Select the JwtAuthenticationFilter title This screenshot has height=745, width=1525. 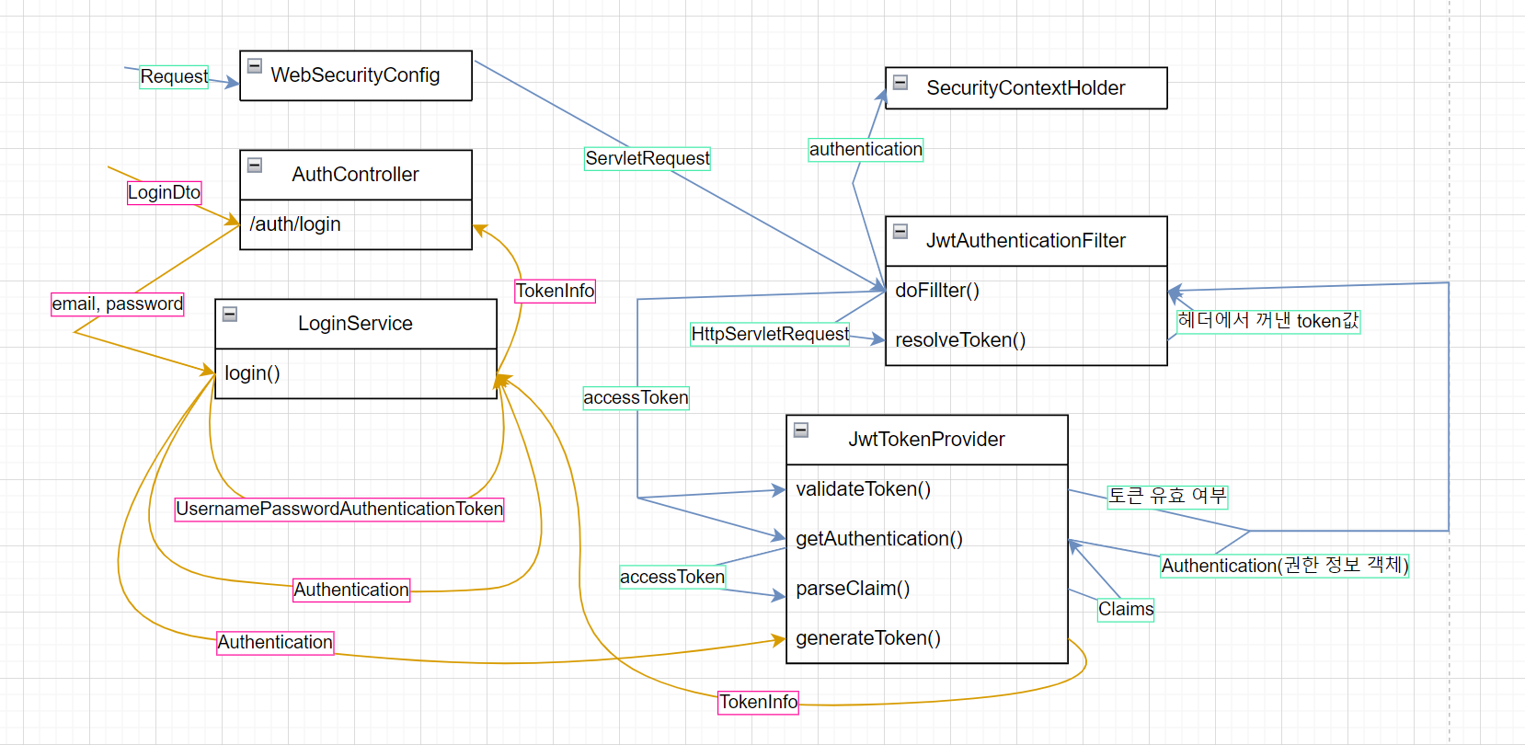click(x=1026, y=241)
